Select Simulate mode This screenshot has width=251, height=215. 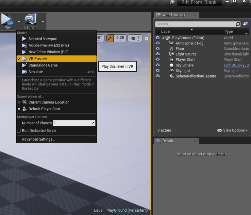tap(57, 72)
